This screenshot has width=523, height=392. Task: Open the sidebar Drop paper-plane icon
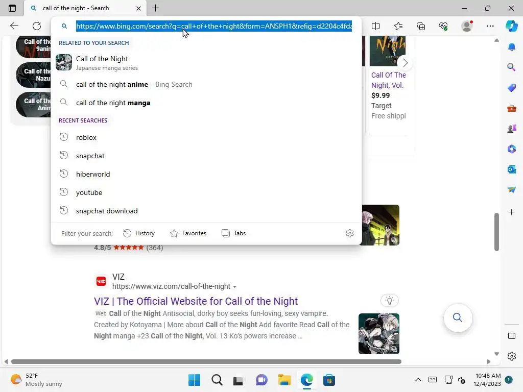(512, 190)
